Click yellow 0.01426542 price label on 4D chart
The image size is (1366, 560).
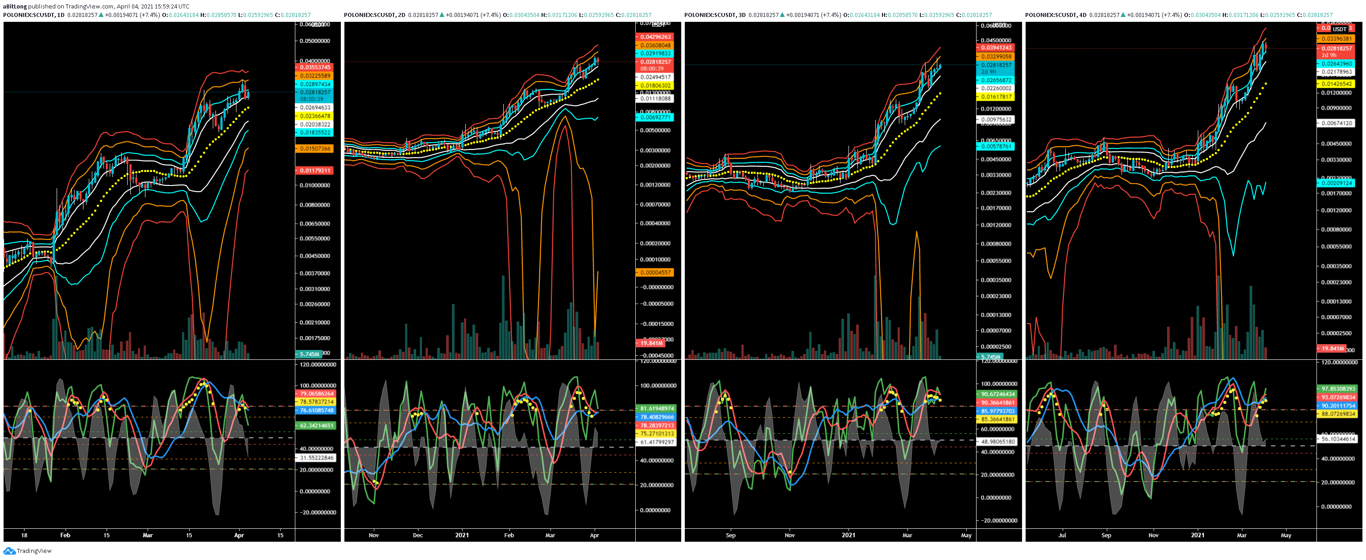(1336, 84)
